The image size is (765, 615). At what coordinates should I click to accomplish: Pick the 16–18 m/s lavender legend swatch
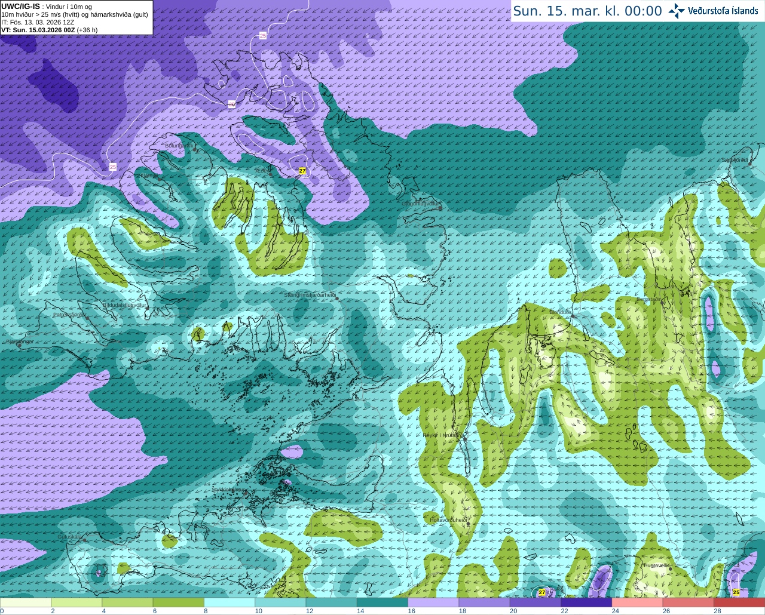click(433, 602)
